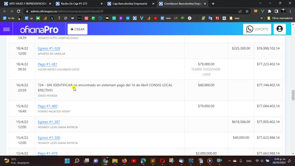This screenshot has height=166, width=295.
Task: Expand hidden bookmarks chevron
Action: pos(262,18)
